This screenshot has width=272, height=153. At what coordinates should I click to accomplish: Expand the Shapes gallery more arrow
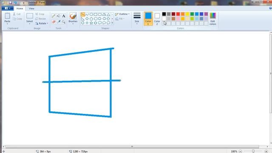tap(112, 23)
